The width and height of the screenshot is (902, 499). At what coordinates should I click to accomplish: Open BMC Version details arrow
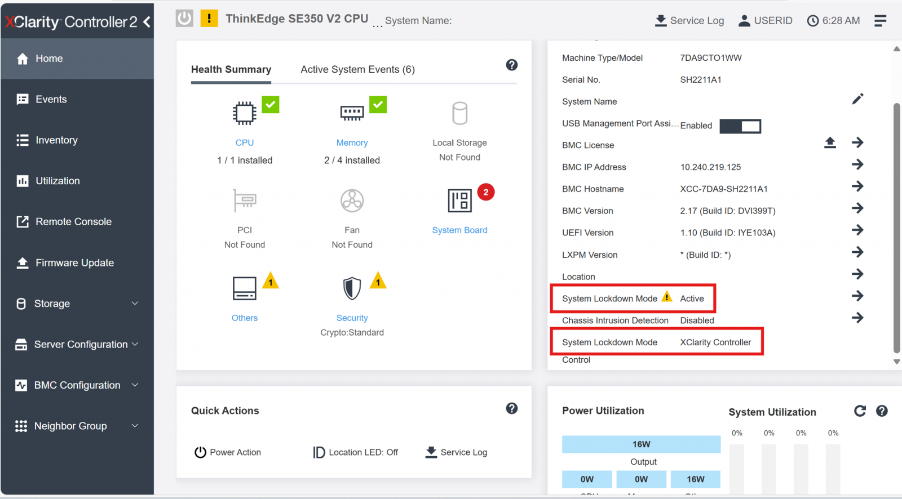coord(857,208)
